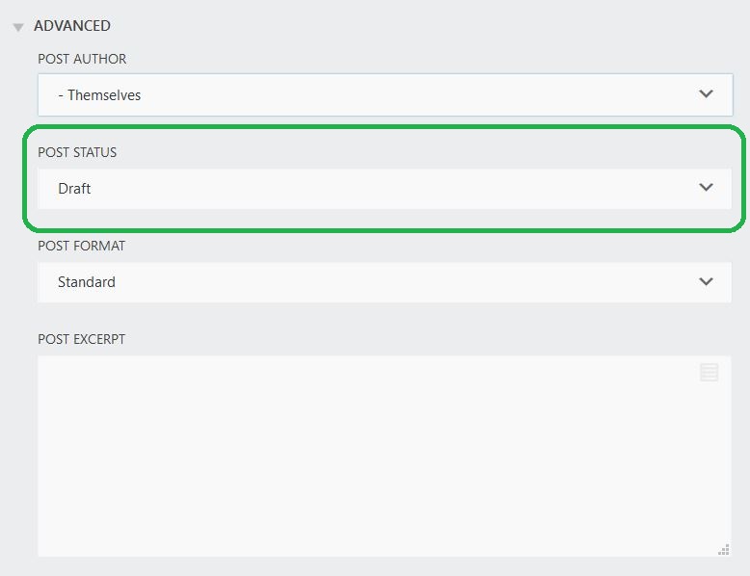Click the POST EXCERPT field label

pos(82,339)
